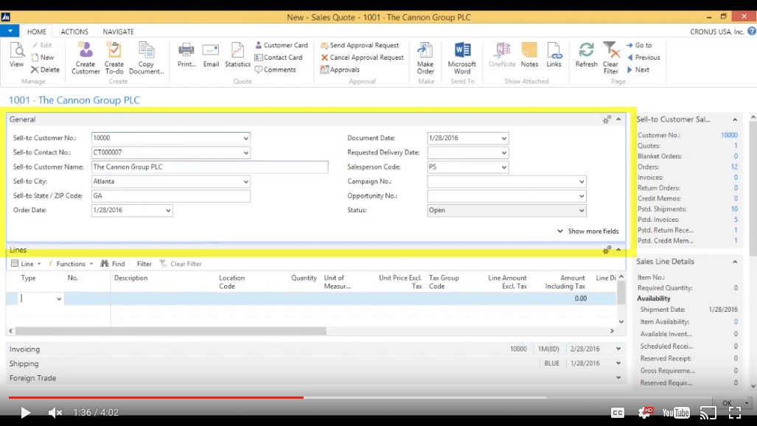Open the Copy Document tool

pos(146,58)
